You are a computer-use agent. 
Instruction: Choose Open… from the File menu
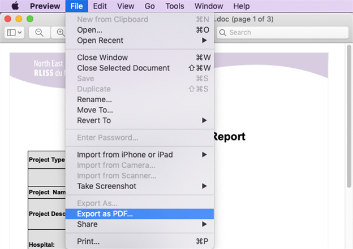[x=89, y=30]
